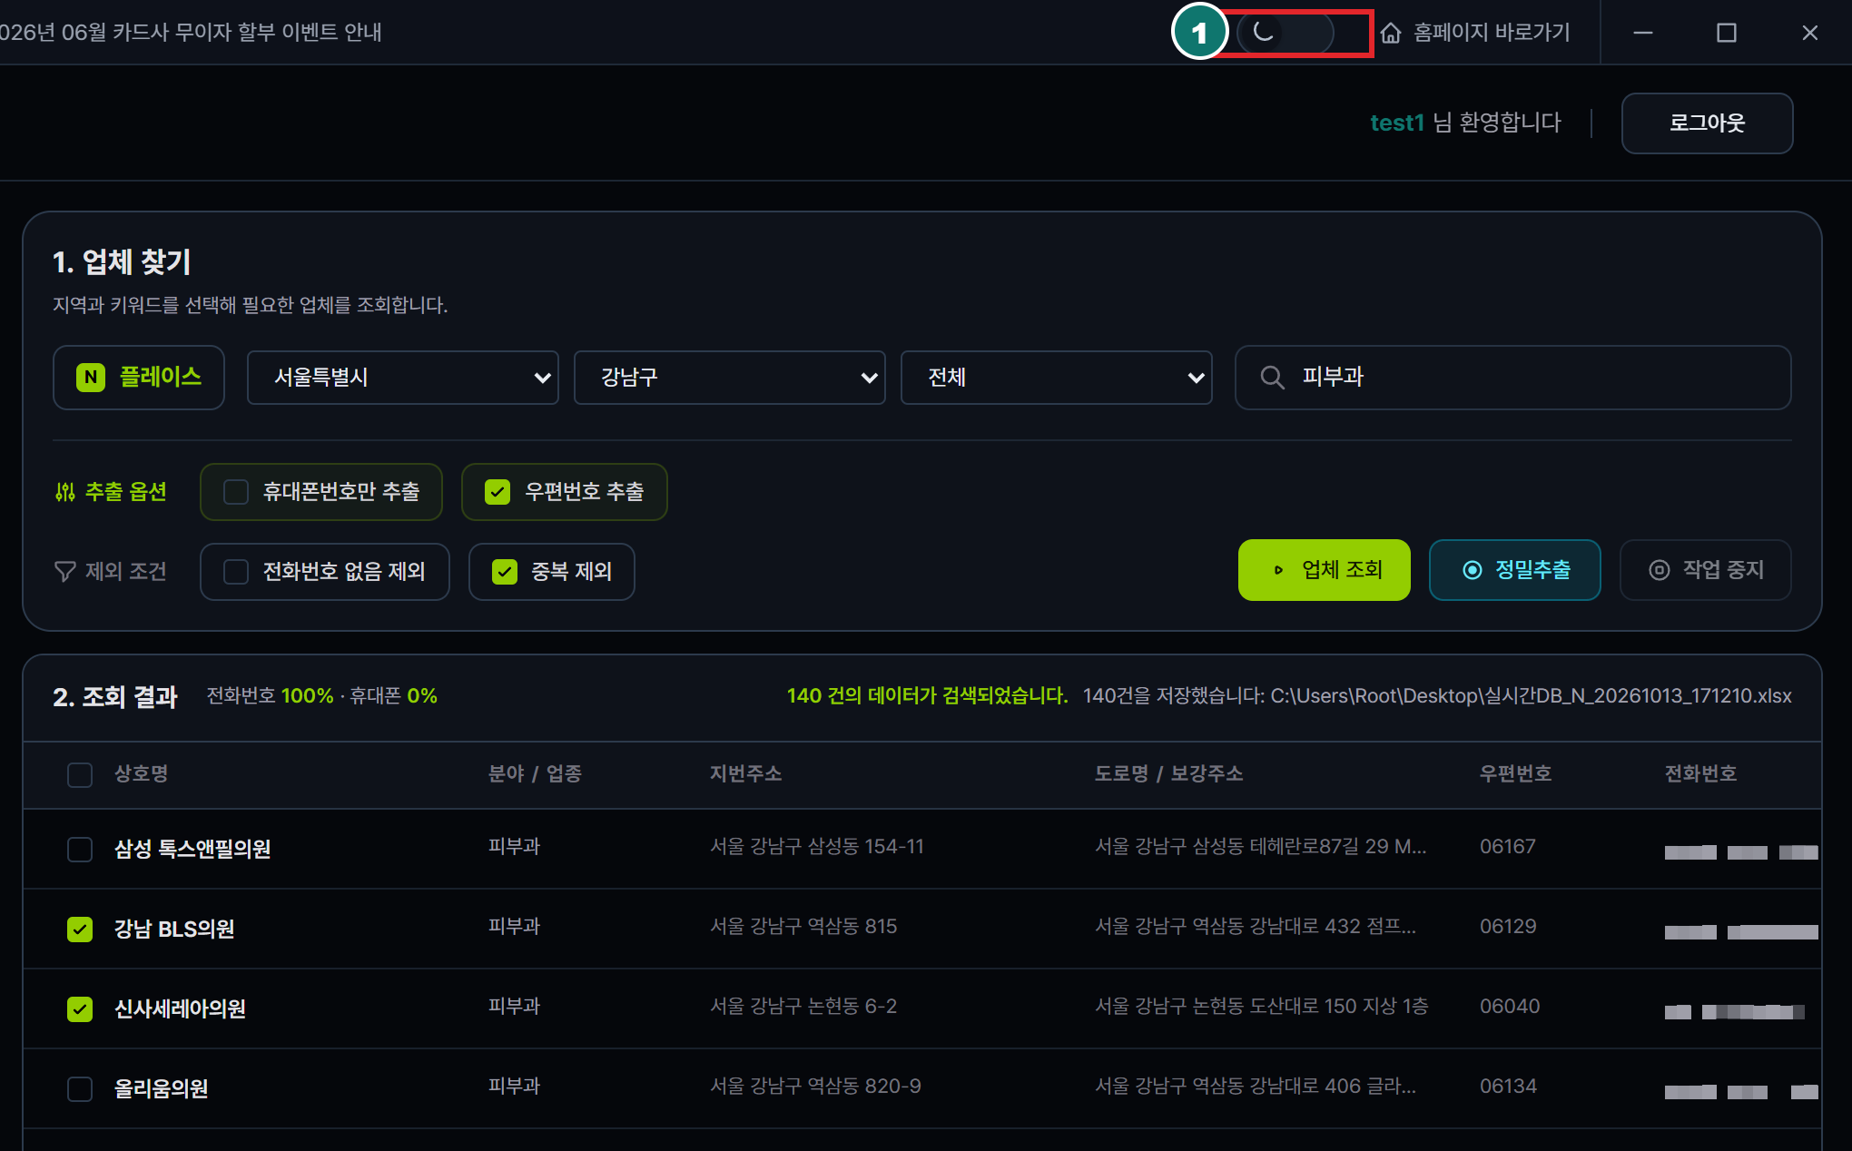The width and height of the screenshot is (1852, 1151).
Task: Start the 업체 조회 search
Action: (x=1325, y=570)
